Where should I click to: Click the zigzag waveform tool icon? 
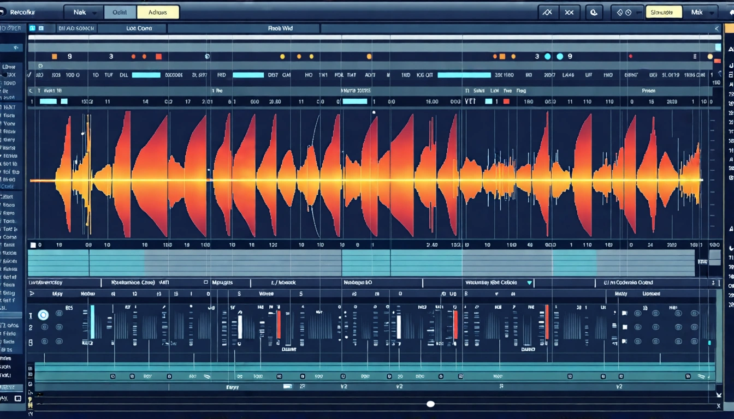[548, 12]
